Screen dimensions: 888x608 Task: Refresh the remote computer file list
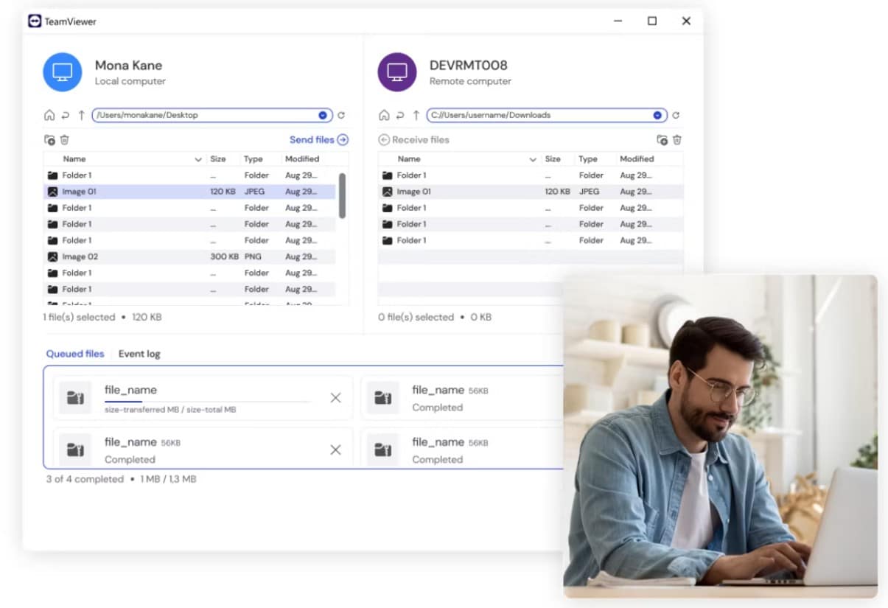[x=676, y=115]
